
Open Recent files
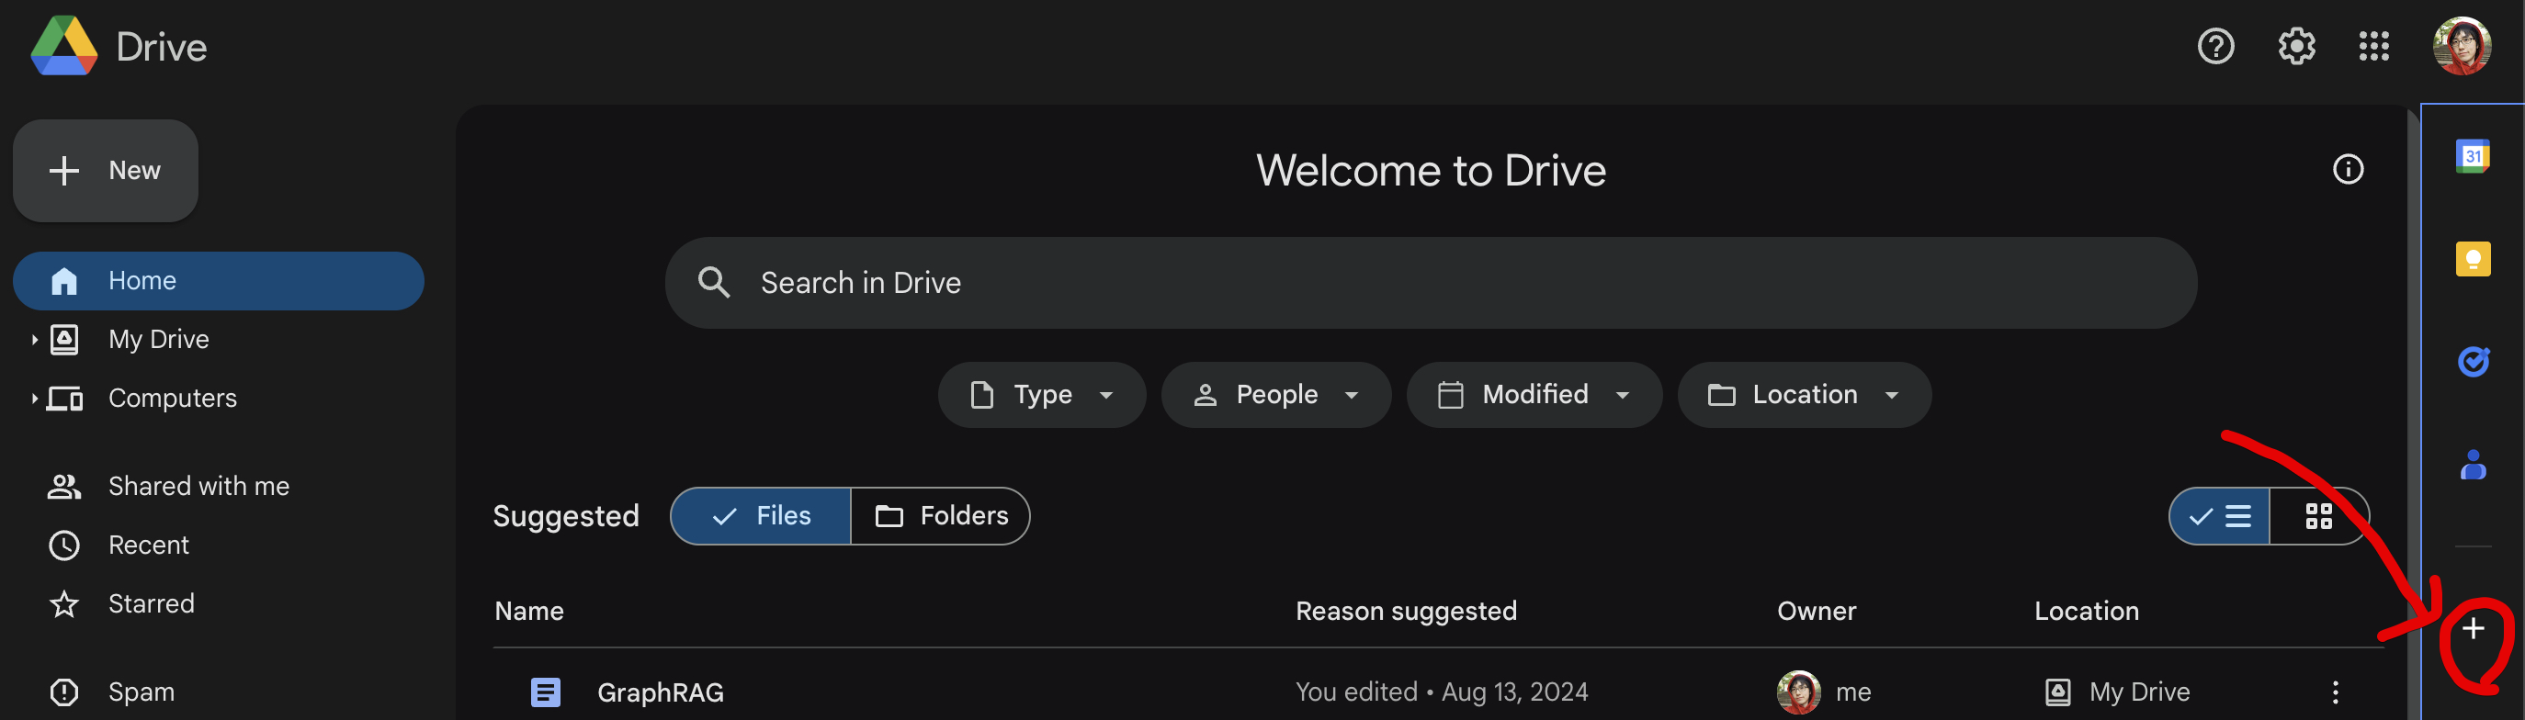[x=148, y=546]
